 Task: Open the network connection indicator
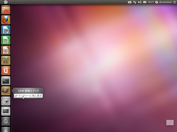[135, 2]
